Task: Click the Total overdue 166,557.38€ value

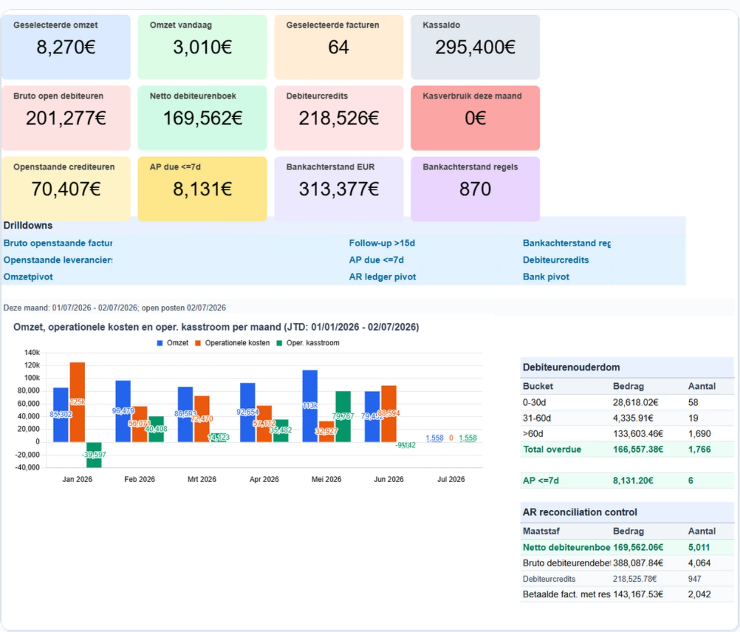Action: point(638,449)
